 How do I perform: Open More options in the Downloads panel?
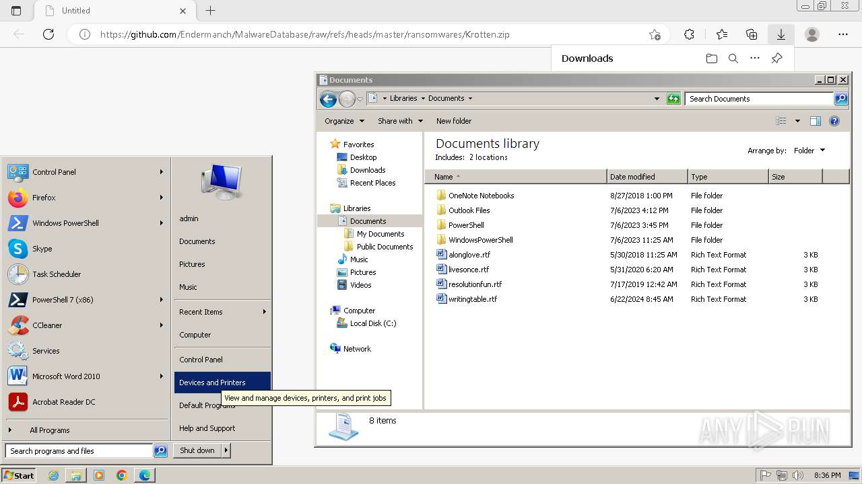coord(755,58)
